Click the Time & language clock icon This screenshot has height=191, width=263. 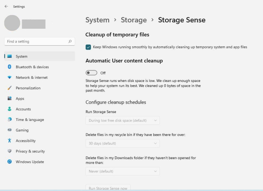10,119
